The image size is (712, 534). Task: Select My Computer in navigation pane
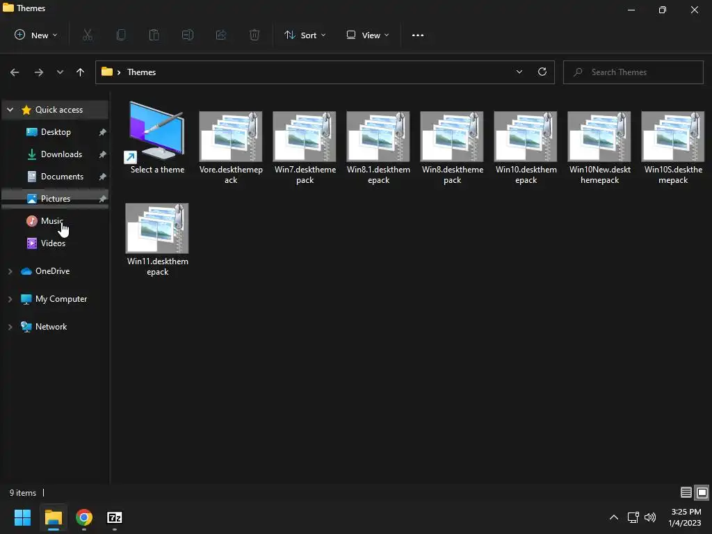coord(61,299)
